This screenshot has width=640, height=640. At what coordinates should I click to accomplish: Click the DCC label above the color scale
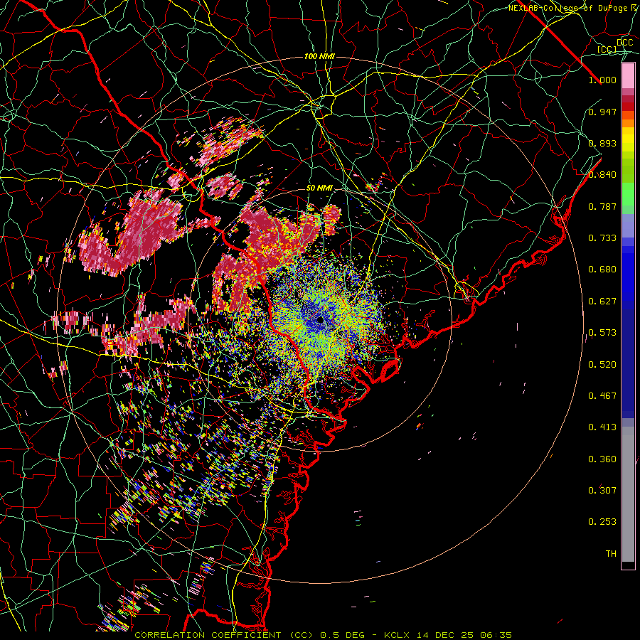point(624,43)
